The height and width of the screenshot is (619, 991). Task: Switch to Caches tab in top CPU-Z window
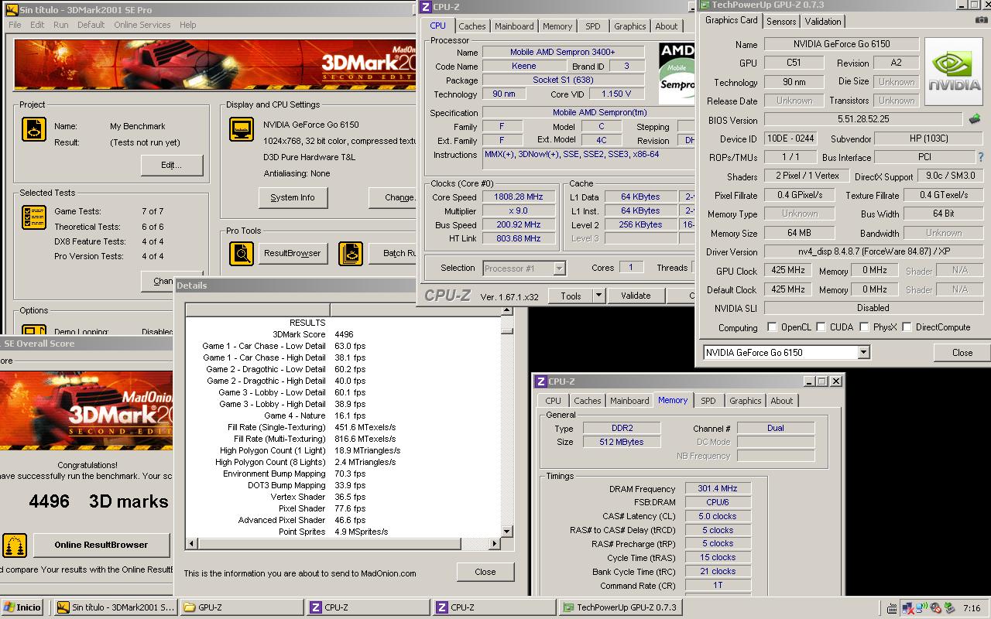472,26
